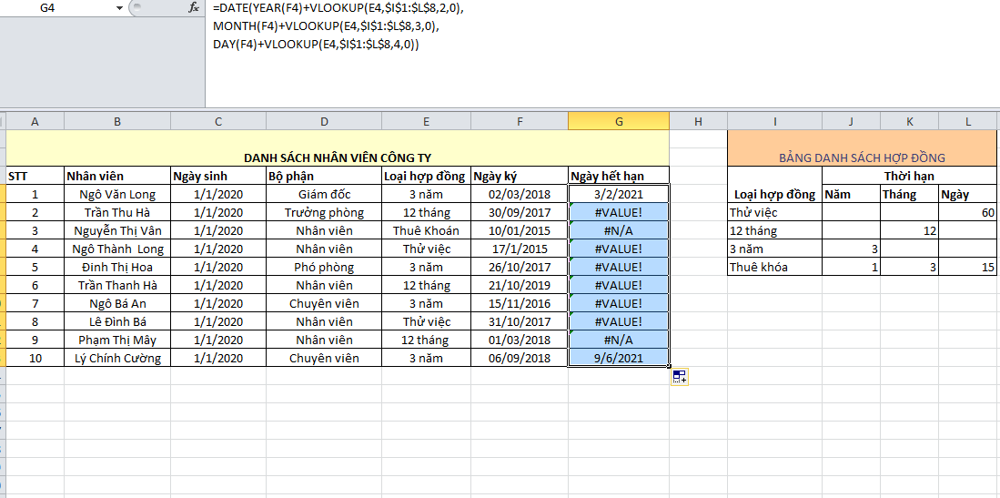The height and width of the screenshot is (498, 1000).
Task: Select column A header
Action: pyautogui.click(x=35, y=121)
